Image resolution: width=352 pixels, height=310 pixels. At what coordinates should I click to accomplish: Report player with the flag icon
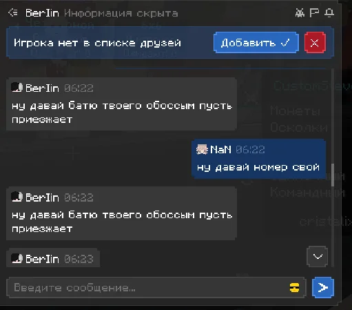[x=314, y=12]
